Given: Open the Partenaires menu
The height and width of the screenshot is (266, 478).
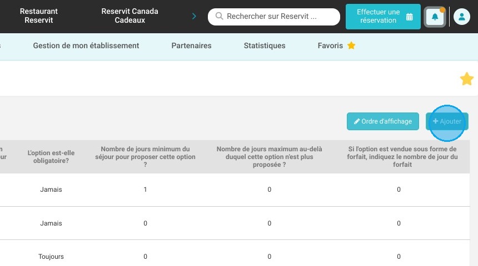Looking at the screenshot, I should [x=191, y=45].
